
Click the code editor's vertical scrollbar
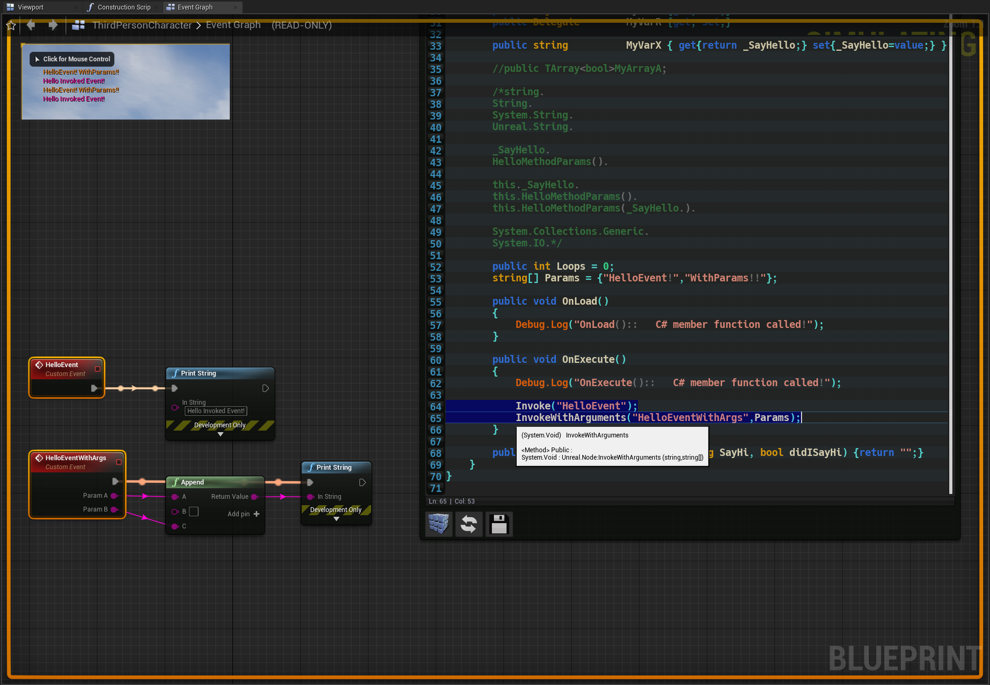[951, 254]
